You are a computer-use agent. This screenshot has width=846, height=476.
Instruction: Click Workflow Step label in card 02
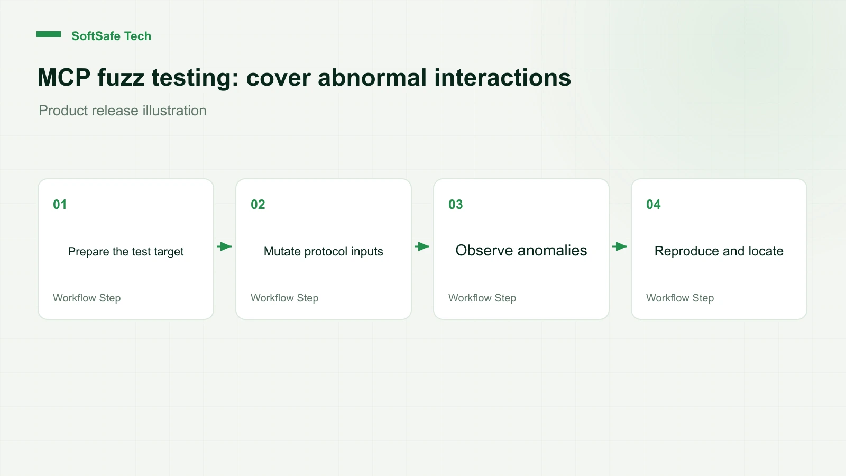click(x=284, y=298)
